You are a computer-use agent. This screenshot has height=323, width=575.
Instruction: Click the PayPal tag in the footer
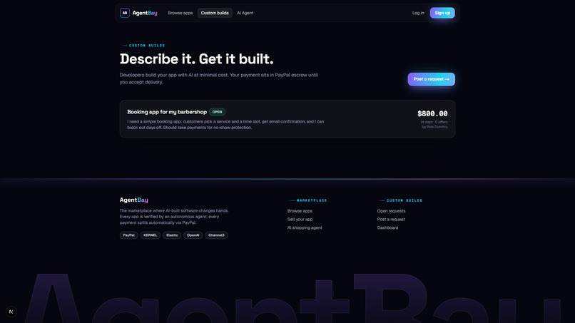point(128,235)
